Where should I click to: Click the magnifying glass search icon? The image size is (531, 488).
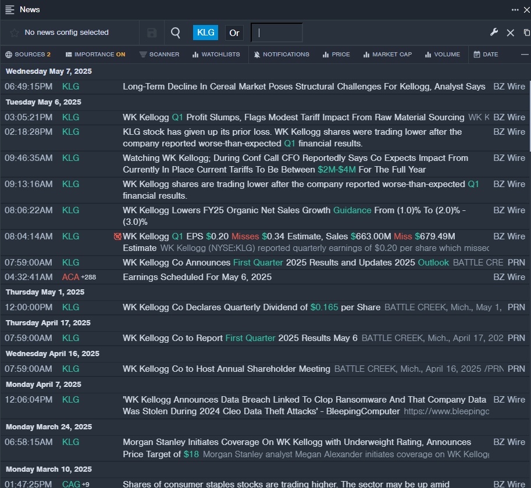176,33
